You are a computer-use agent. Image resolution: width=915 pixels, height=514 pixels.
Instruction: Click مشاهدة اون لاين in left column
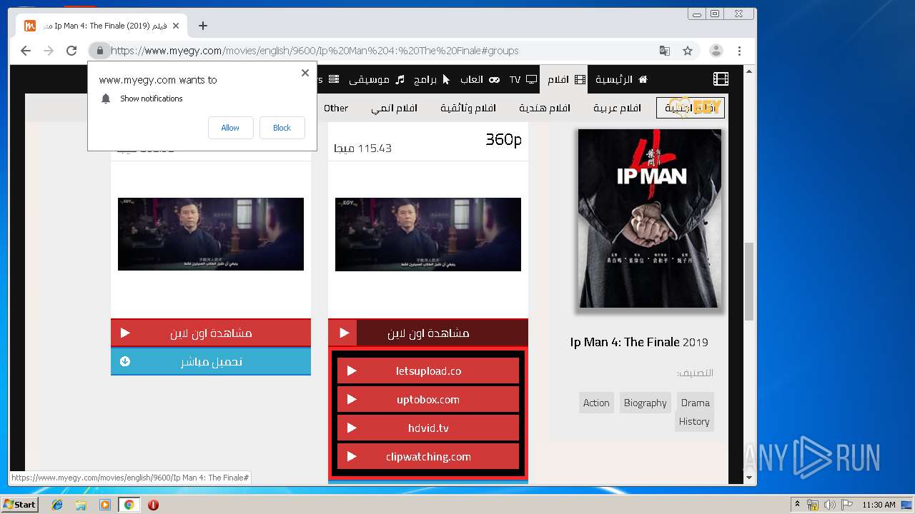tap(211, 333)
